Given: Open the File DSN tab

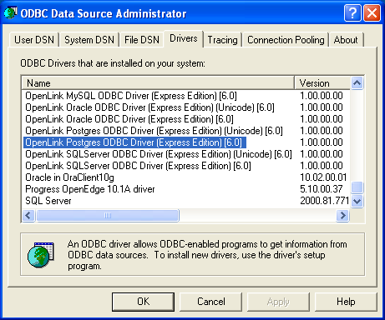Looking at the screenshot, I should pyautogui.click(x=142, y=40).
